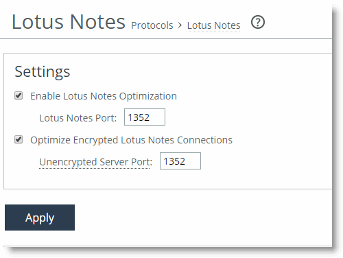The height and width of the screenshot is (258, 343).
Task: Click the Unencrypted Server Port underlined label
Action: pos(95,162)
